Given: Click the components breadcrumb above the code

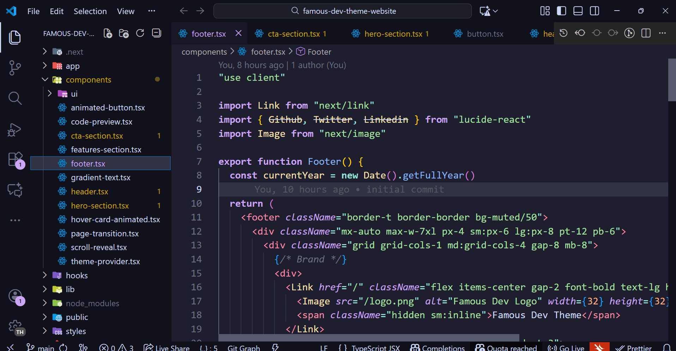Looking at the screenshot, I should [204, 52].
